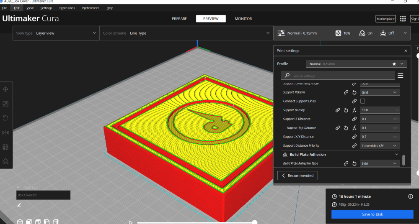The height and width of the screenshot is (224, 419).
Task: Open the Profile Normal 0.15mm dropdown
Action: pos(357,64)
